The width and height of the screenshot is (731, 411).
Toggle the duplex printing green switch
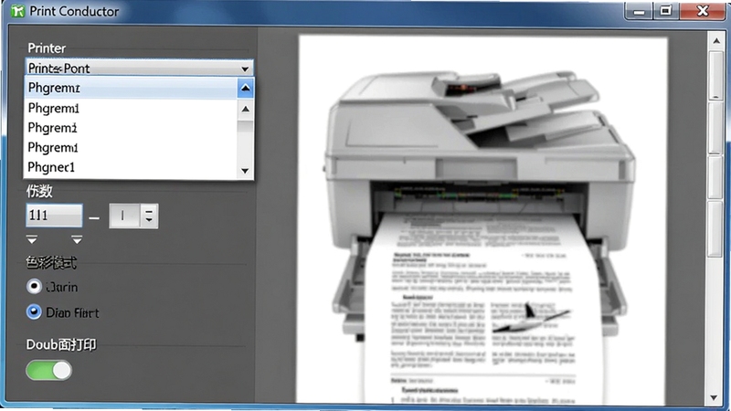(x=49, y=371)
